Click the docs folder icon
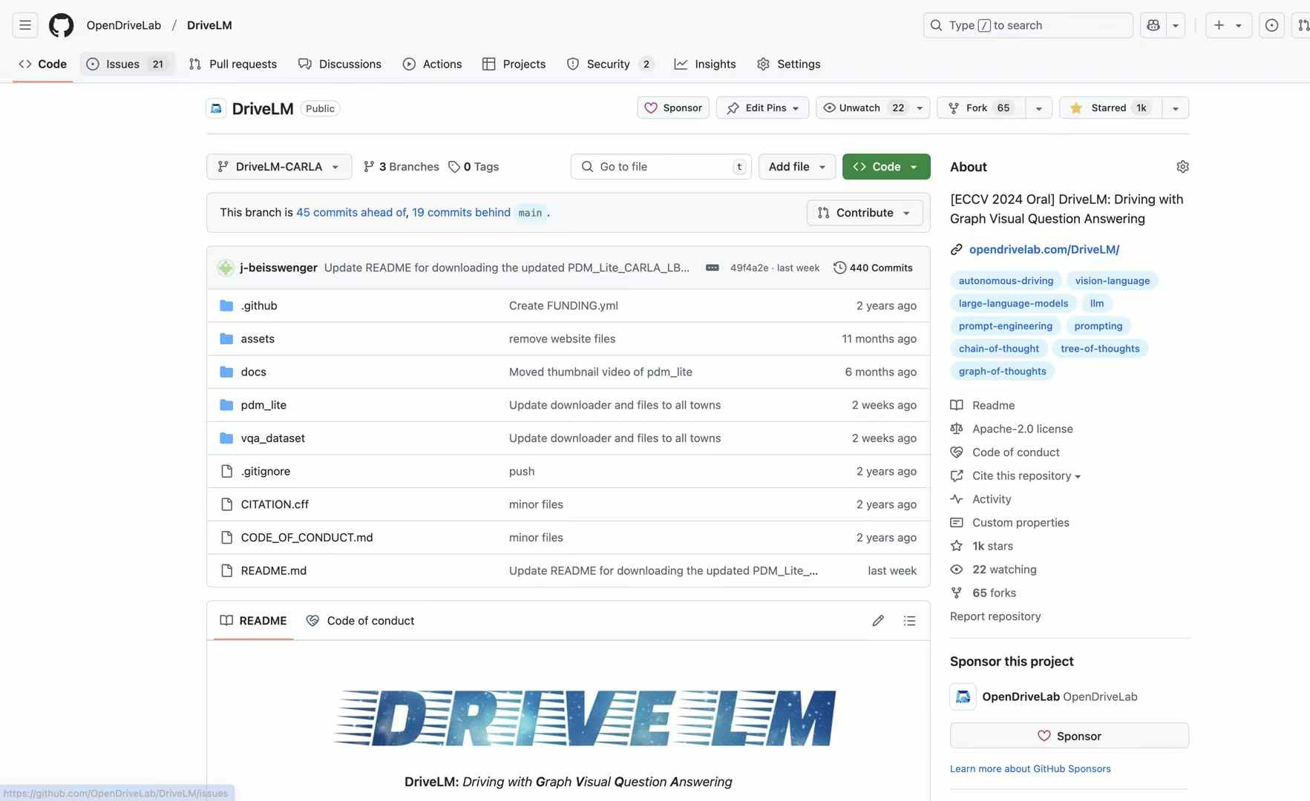This screenshot has height=801, width=1310. [x=226, y=372]
